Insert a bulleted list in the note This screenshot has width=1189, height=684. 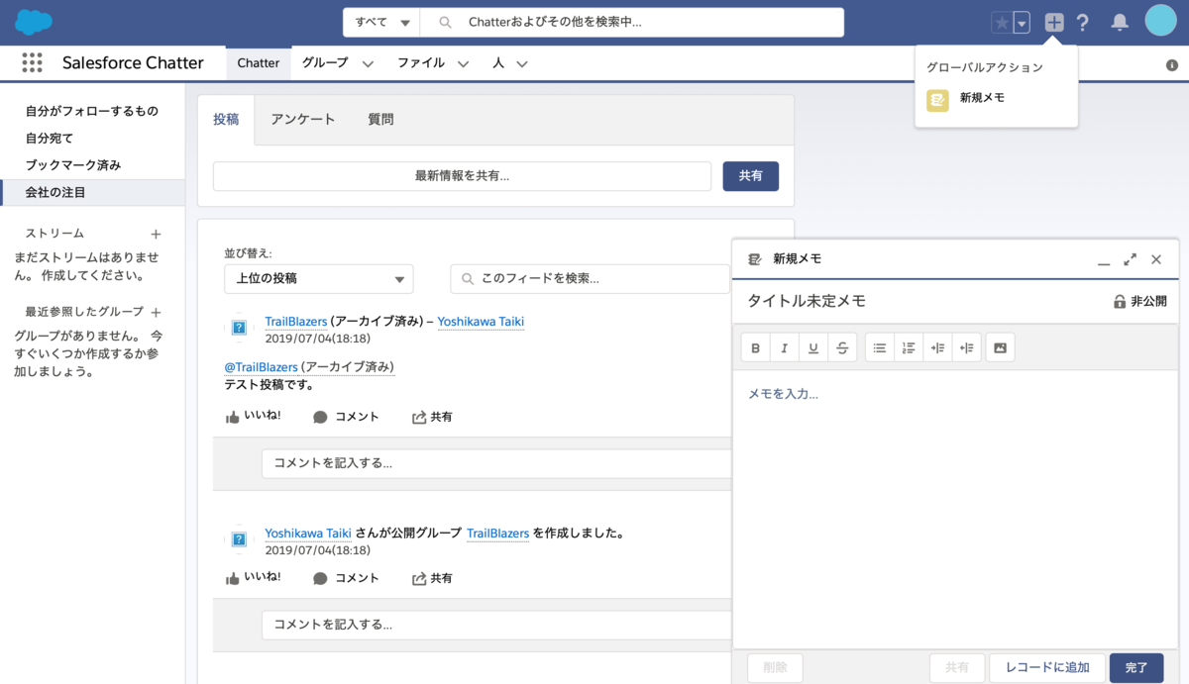pos(881,346)
